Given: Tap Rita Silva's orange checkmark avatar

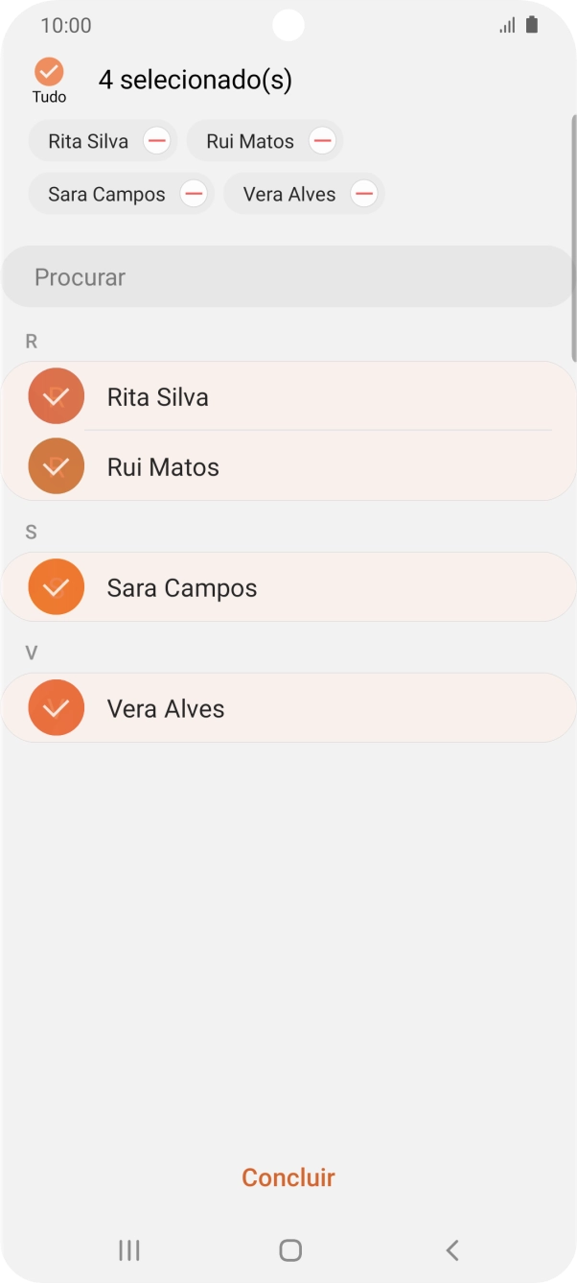Looking at the screenshot, I should 56,395.
